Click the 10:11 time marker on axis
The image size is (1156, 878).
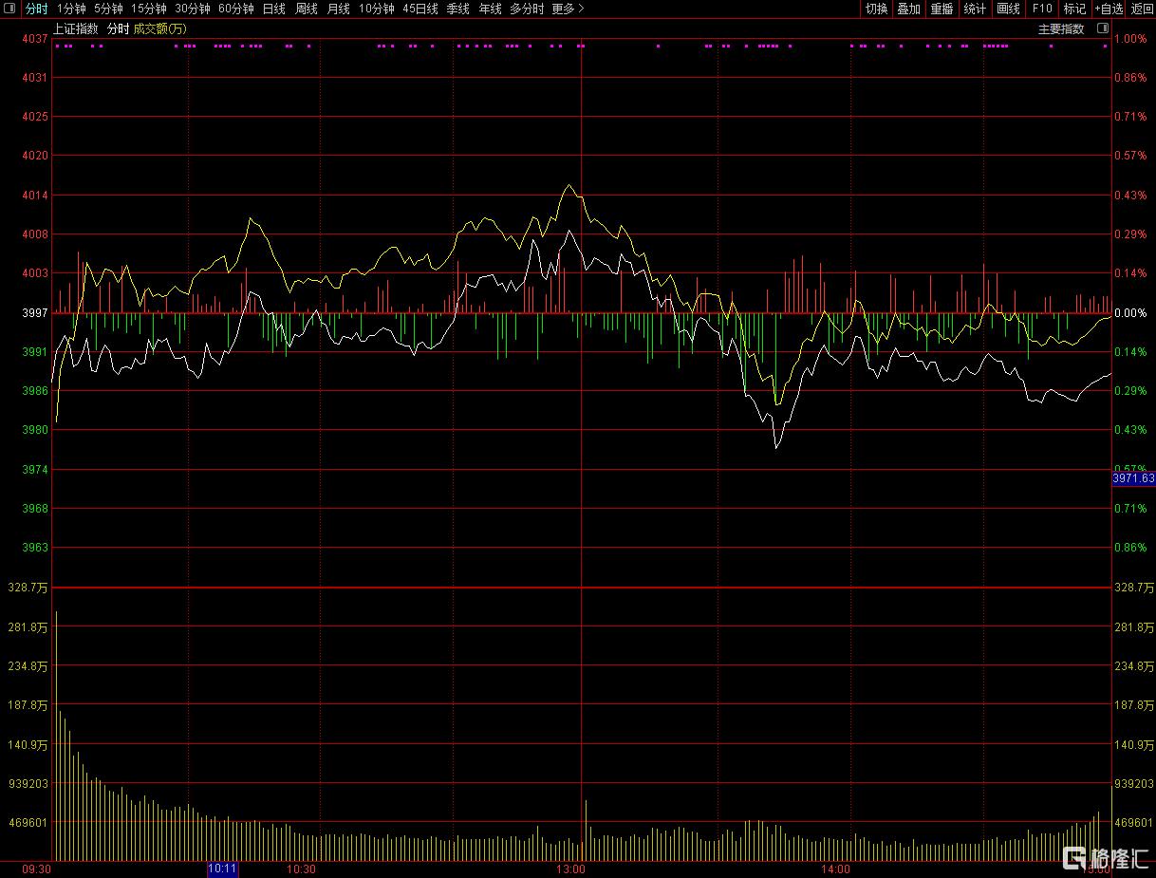click(223, 869)
